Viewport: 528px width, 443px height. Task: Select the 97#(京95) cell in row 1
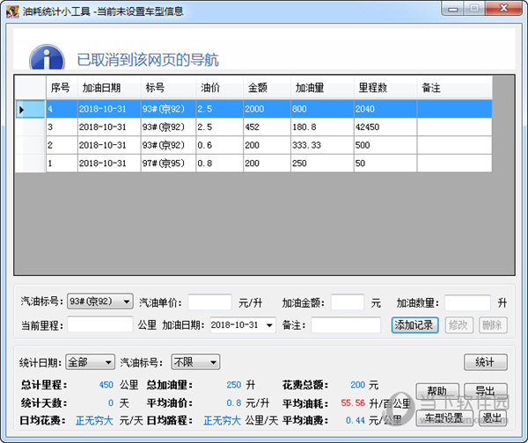[168, 163]
